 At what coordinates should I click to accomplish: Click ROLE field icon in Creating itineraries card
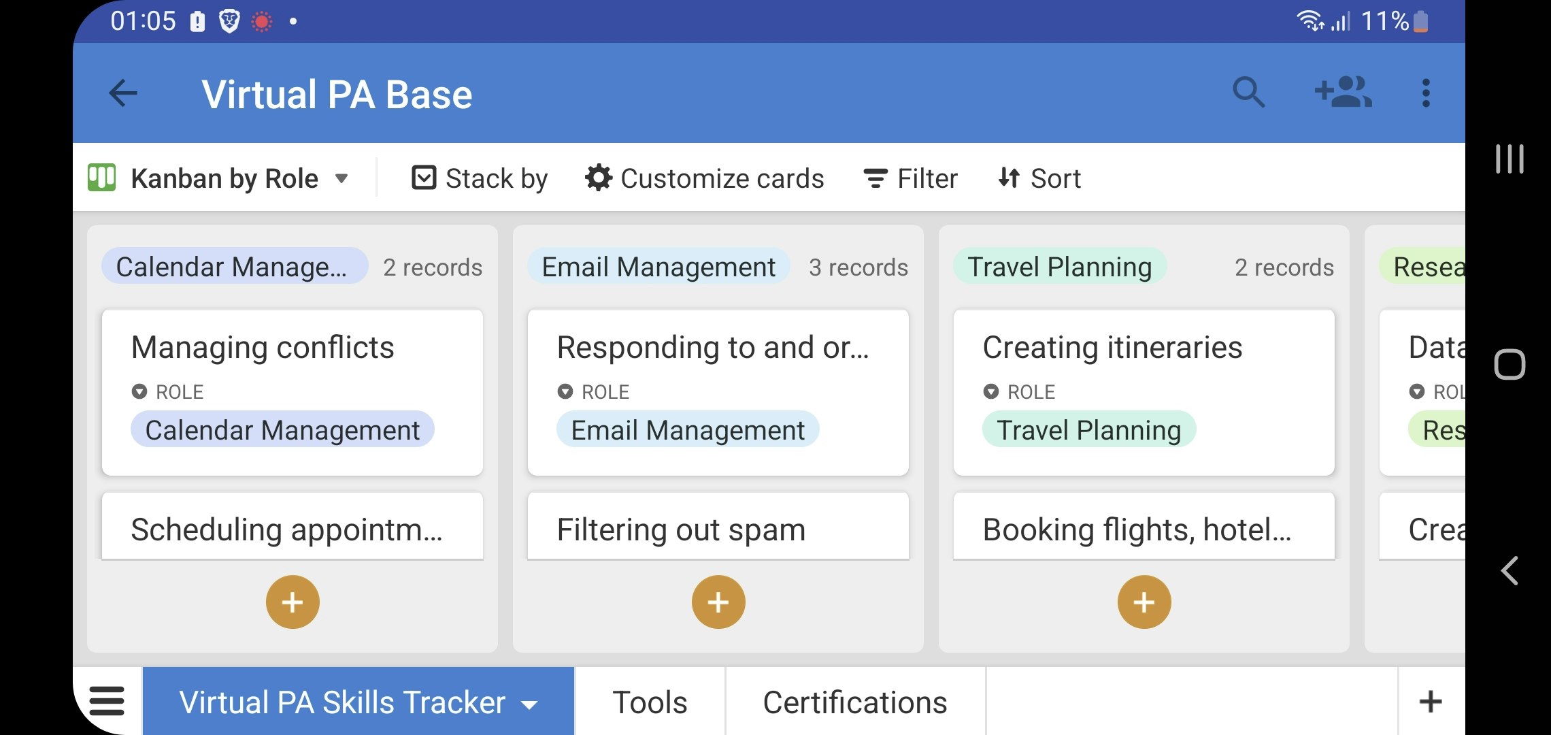tap(991, 391)
